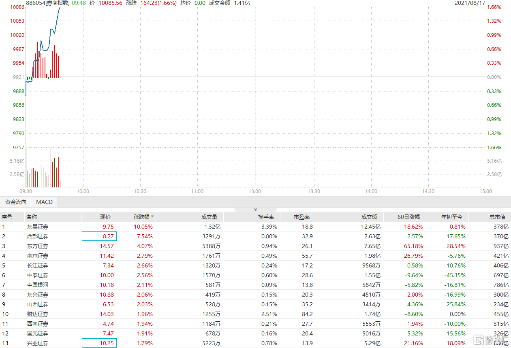Select the 西南证券 stock name
The width and height of the screenshot is (511, 348).
point(38,324)
